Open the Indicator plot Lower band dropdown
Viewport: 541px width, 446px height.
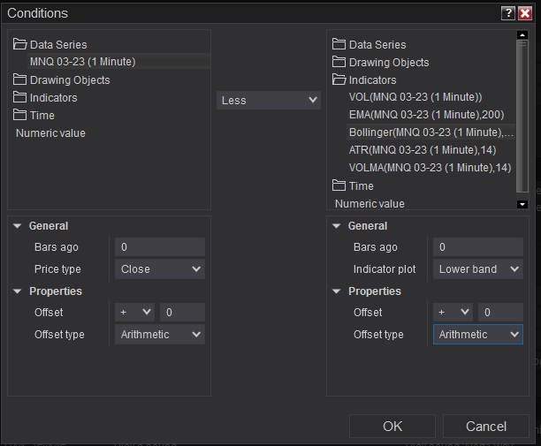pyautogui.click(x=478, y=269)
